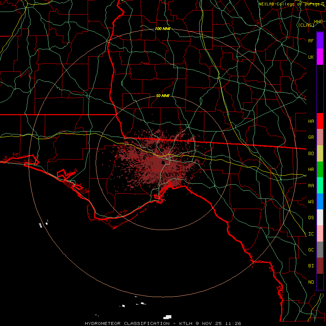Click the RA light green legend swatch
The image size is (326, 326).
(x=320, y=185)
